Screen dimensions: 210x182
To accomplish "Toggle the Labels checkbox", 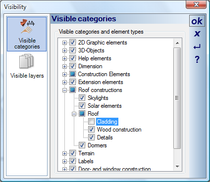I will click(x=72, y=161).
